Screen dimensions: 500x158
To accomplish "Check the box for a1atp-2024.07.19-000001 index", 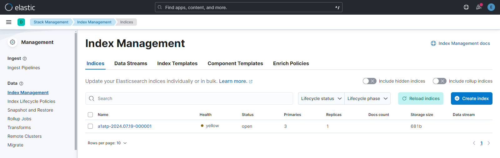I will [90, 126].
